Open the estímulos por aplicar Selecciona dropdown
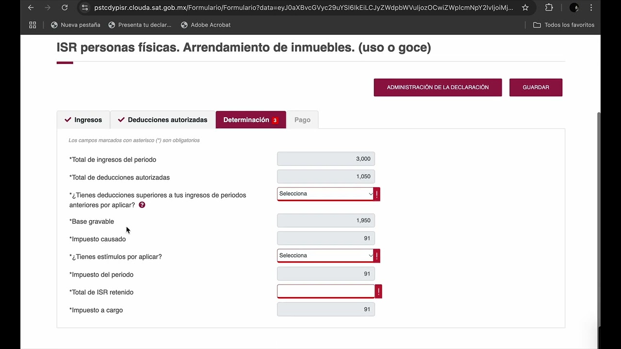This screenshot has width=621, height=349. [x=325, y=255]
